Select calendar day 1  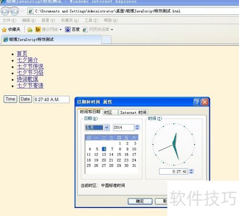[120, 144]
